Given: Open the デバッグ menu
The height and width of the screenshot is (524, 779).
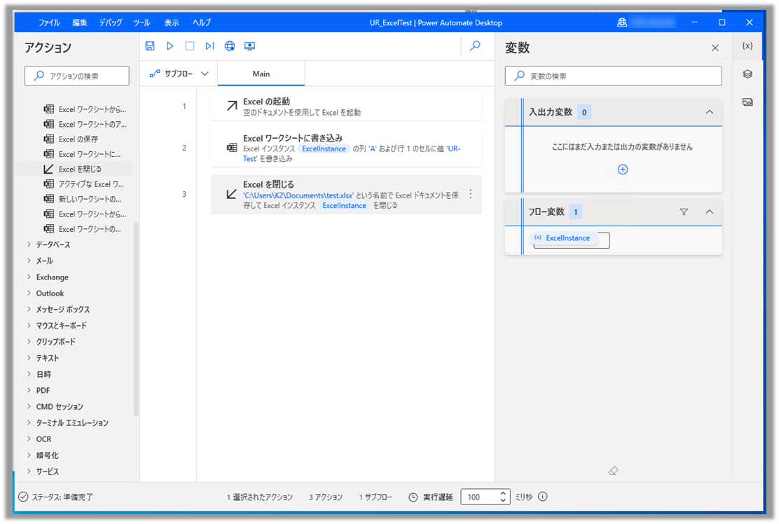Looking at the screenshot, I should (110, 22).
